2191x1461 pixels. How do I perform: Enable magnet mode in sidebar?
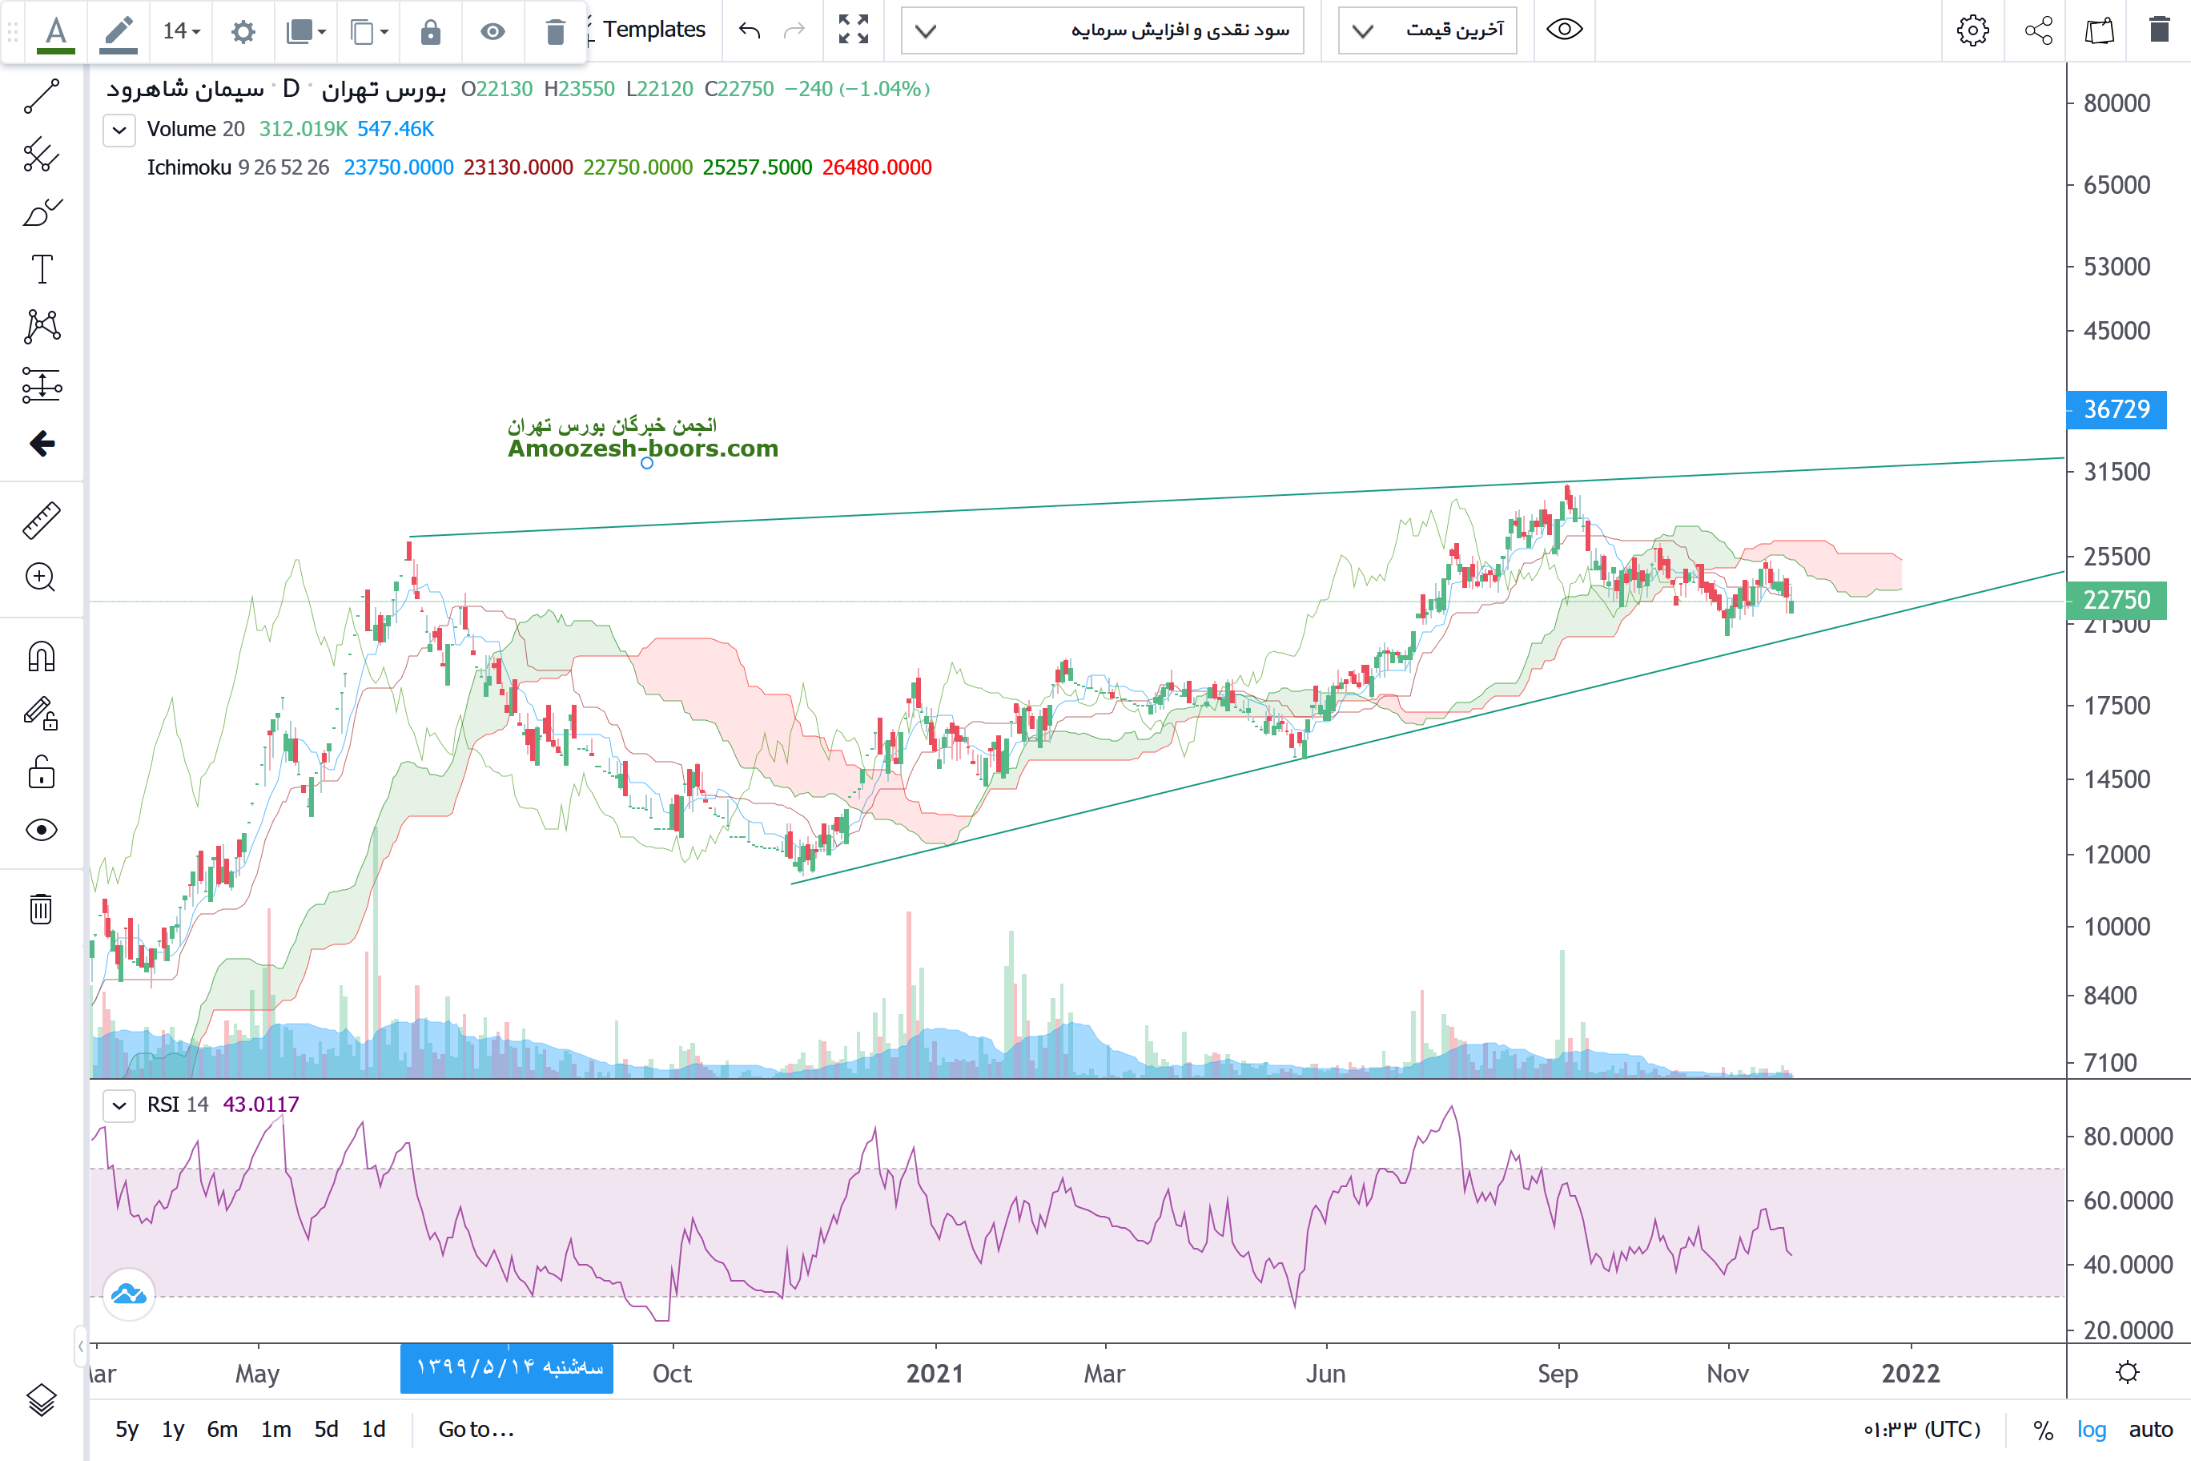click(41, 657)
